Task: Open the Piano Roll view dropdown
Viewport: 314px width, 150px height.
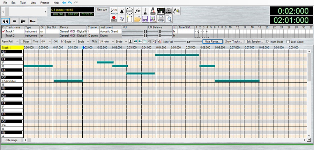Action: point(10,42)
